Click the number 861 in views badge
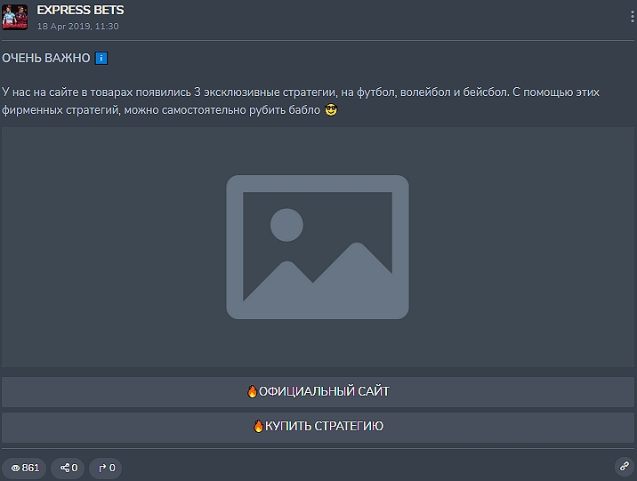This screenshot has width=637, height=481. point(31,468)
